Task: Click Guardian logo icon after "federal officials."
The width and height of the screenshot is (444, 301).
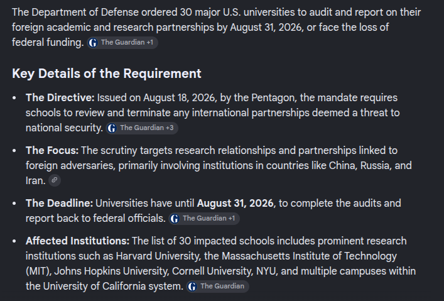Action: pyautogui.click(x=175, y=219)
